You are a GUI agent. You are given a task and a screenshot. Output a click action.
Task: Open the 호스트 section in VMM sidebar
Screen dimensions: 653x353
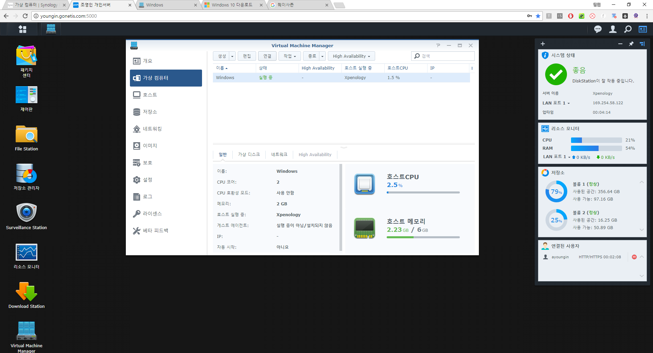tap(150, 95)
